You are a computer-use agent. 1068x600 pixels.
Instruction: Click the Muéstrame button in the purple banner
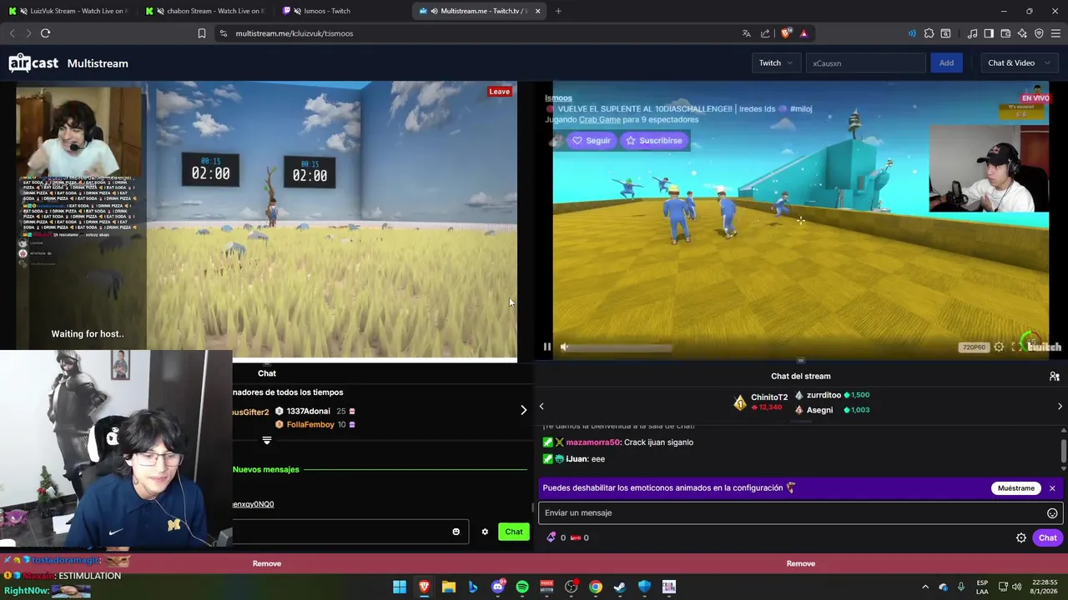coord(1015,488)
